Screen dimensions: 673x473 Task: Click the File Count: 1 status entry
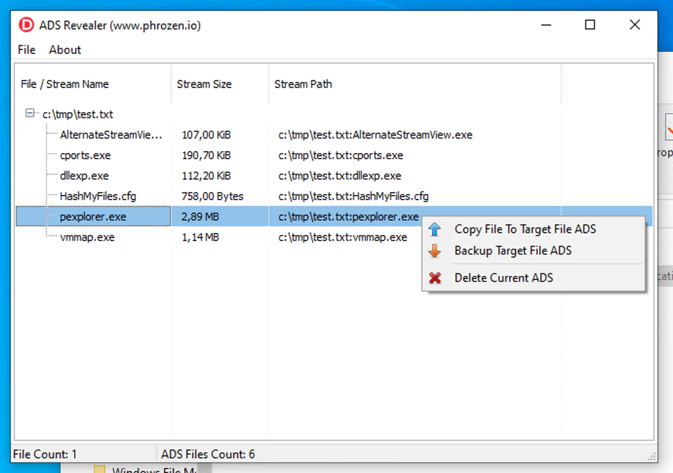(x=45, y=454)
